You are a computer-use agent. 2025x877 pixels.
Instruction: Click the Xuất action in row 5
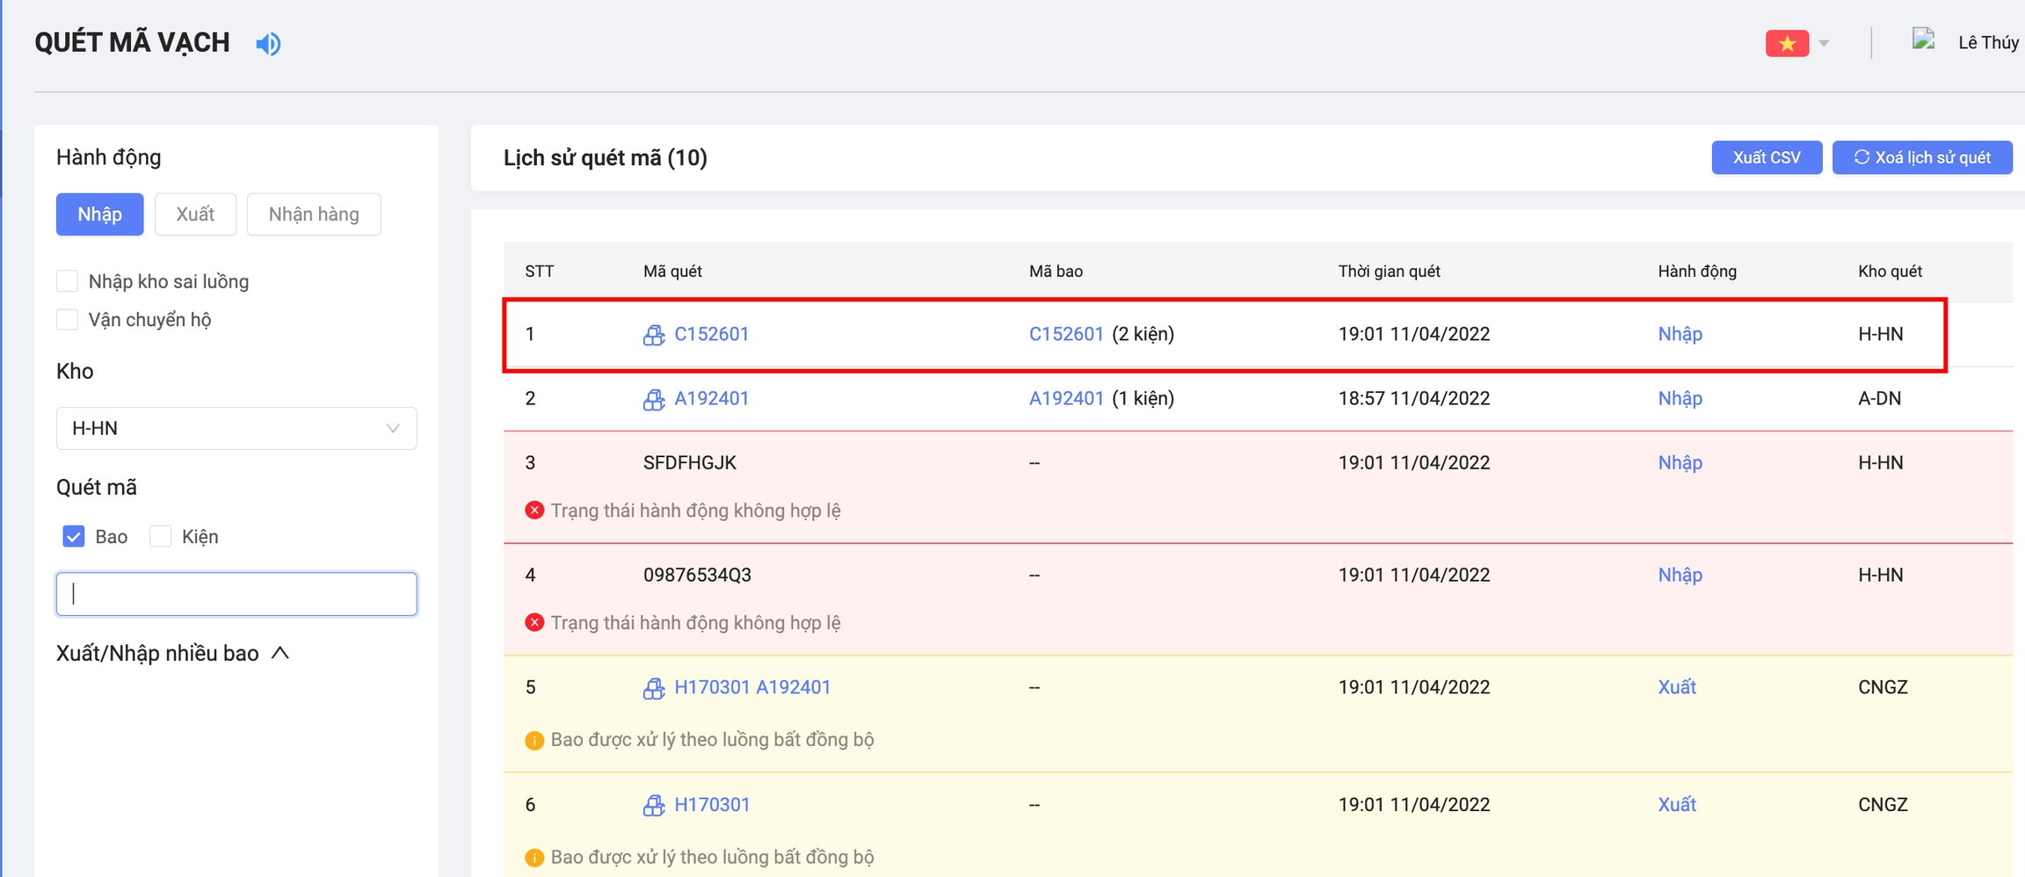pyautogui.click(x=1677, y=687)
